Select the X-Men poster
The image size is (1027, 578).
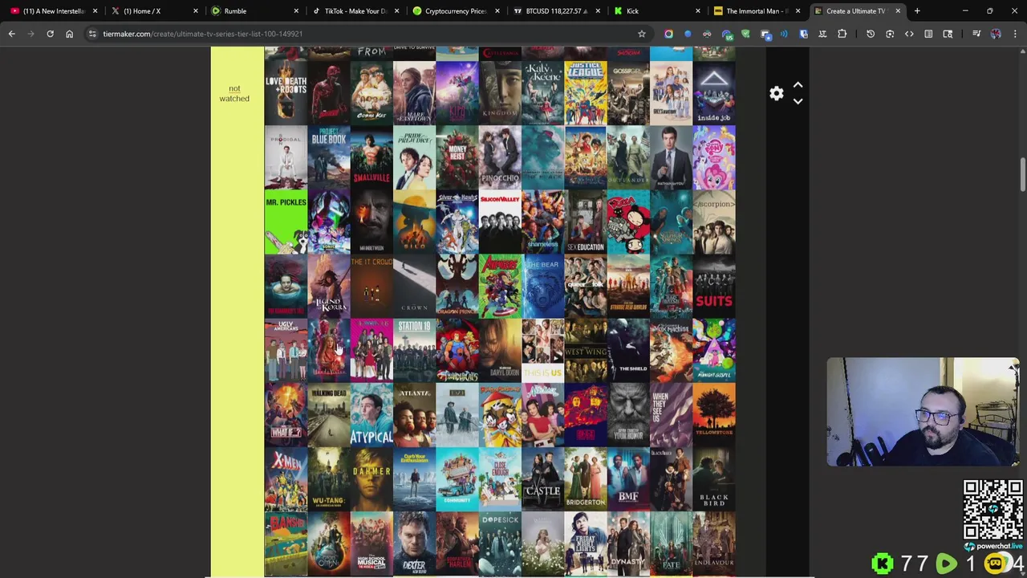[286, 479]
